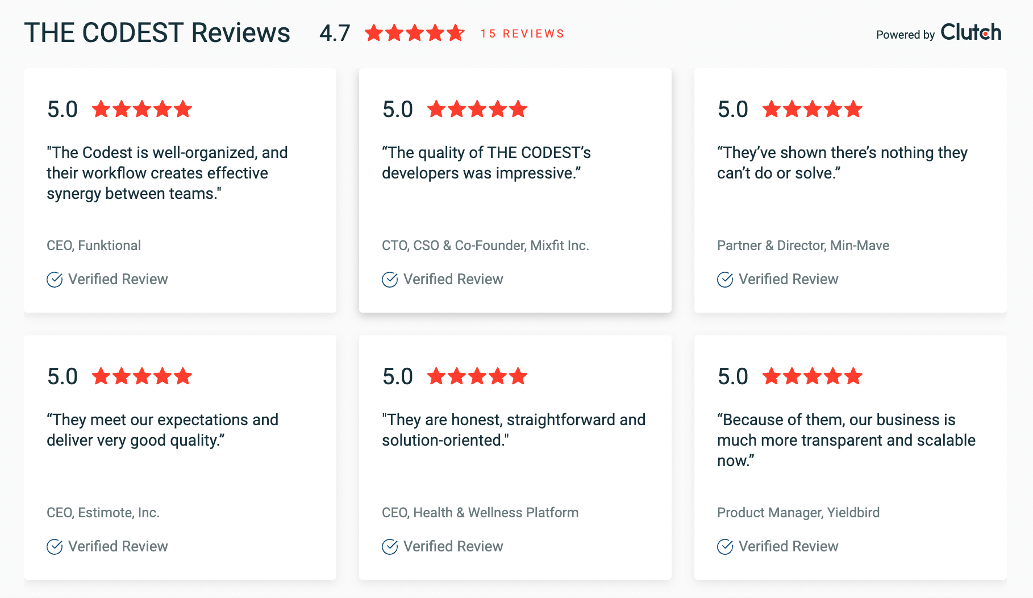1033x598 pixels.
Task: Click the "Partner & Director, Min-Mave" label
Action: (803, 246)
